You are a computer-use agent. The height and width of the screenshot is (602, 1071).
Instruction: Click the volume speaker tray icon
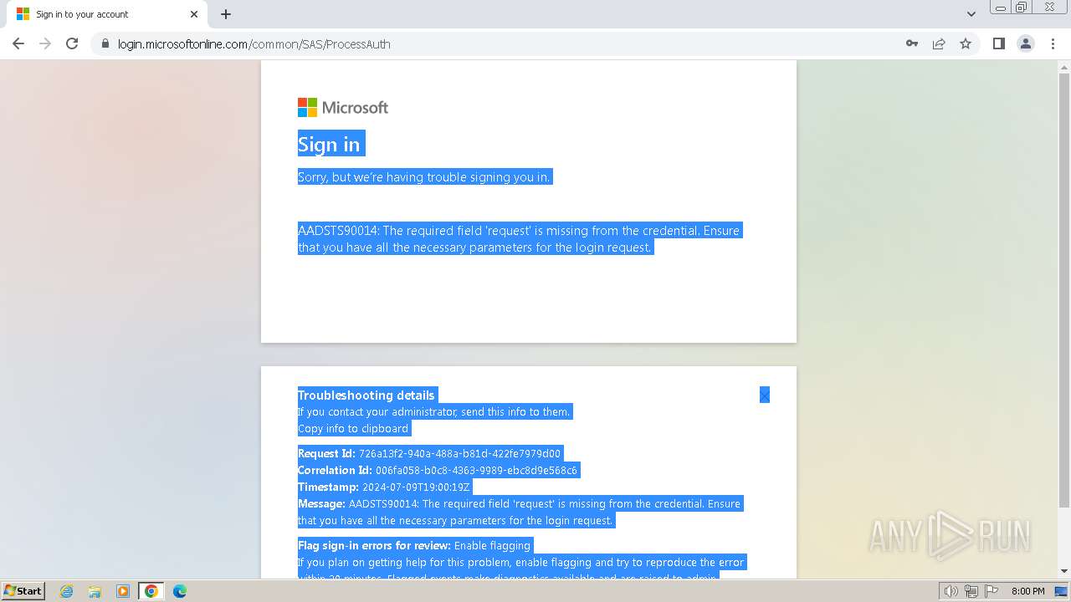(x=951, y=591)
